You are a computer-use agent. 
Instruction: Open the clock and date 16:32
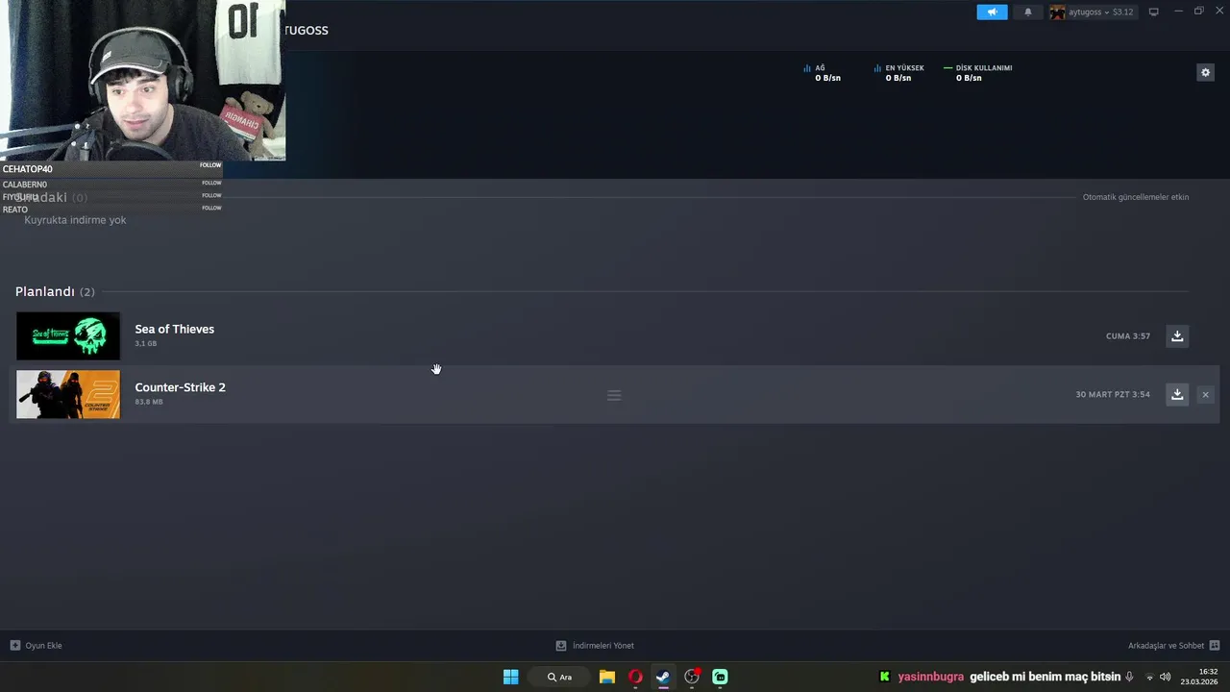click(x=1199, y=677)
